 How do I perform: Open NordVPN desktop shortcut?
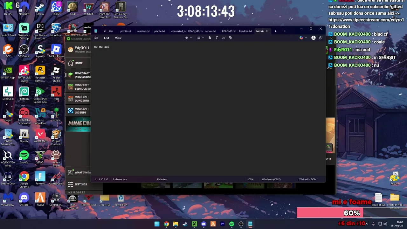click(x=24, y=9)
